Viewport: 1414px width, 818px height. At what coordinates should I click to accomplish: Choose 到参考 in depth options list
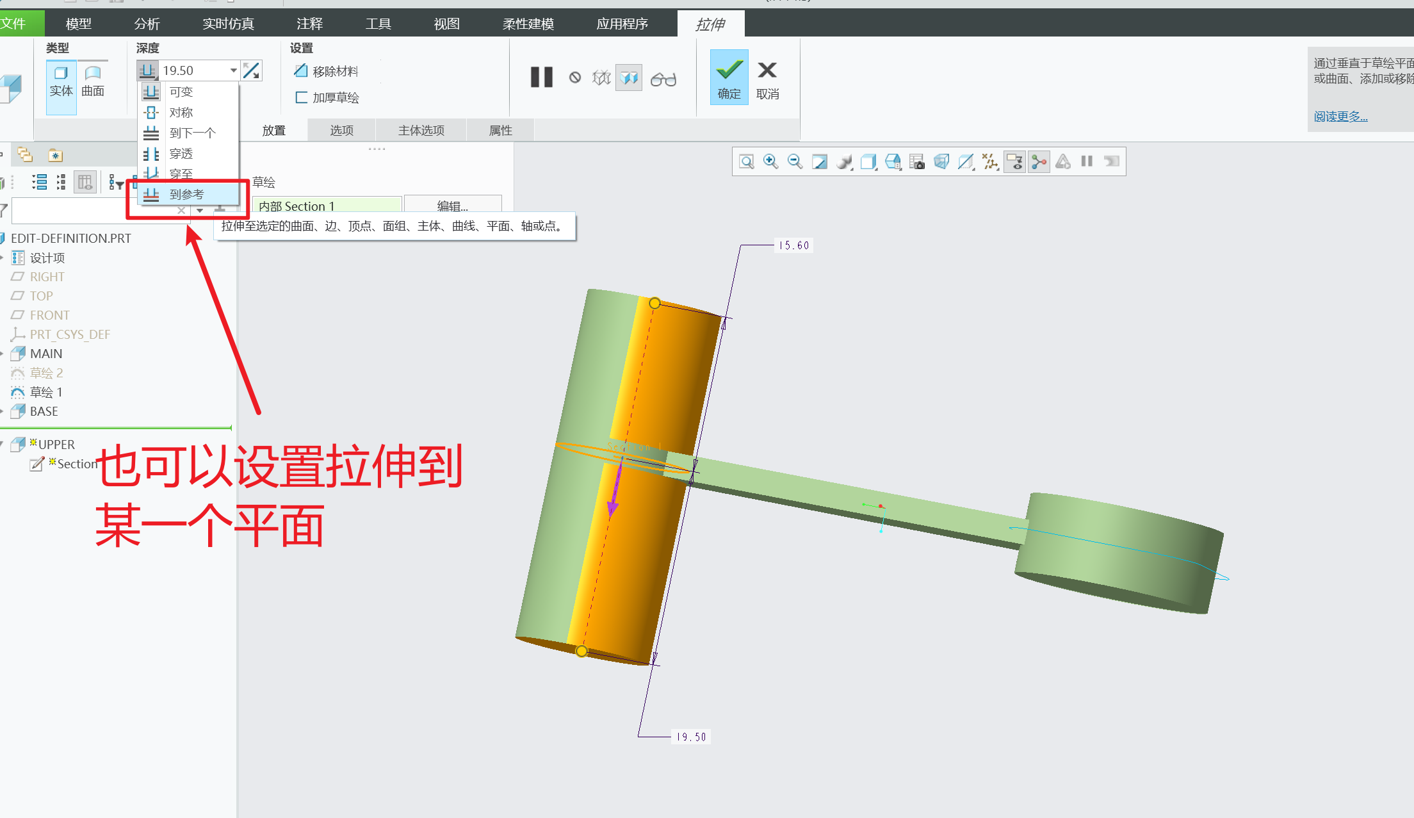186,194
